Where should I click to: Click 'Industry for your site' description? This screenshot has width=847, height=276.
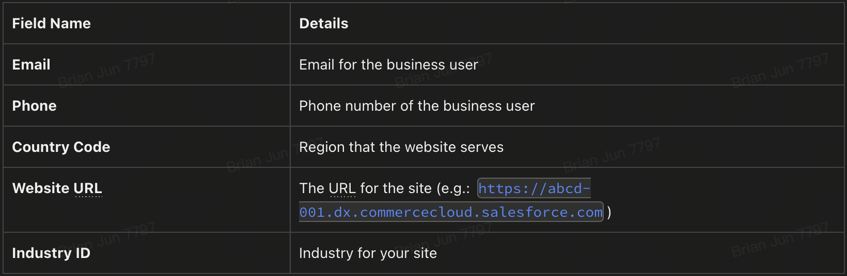tap(368, 253)
